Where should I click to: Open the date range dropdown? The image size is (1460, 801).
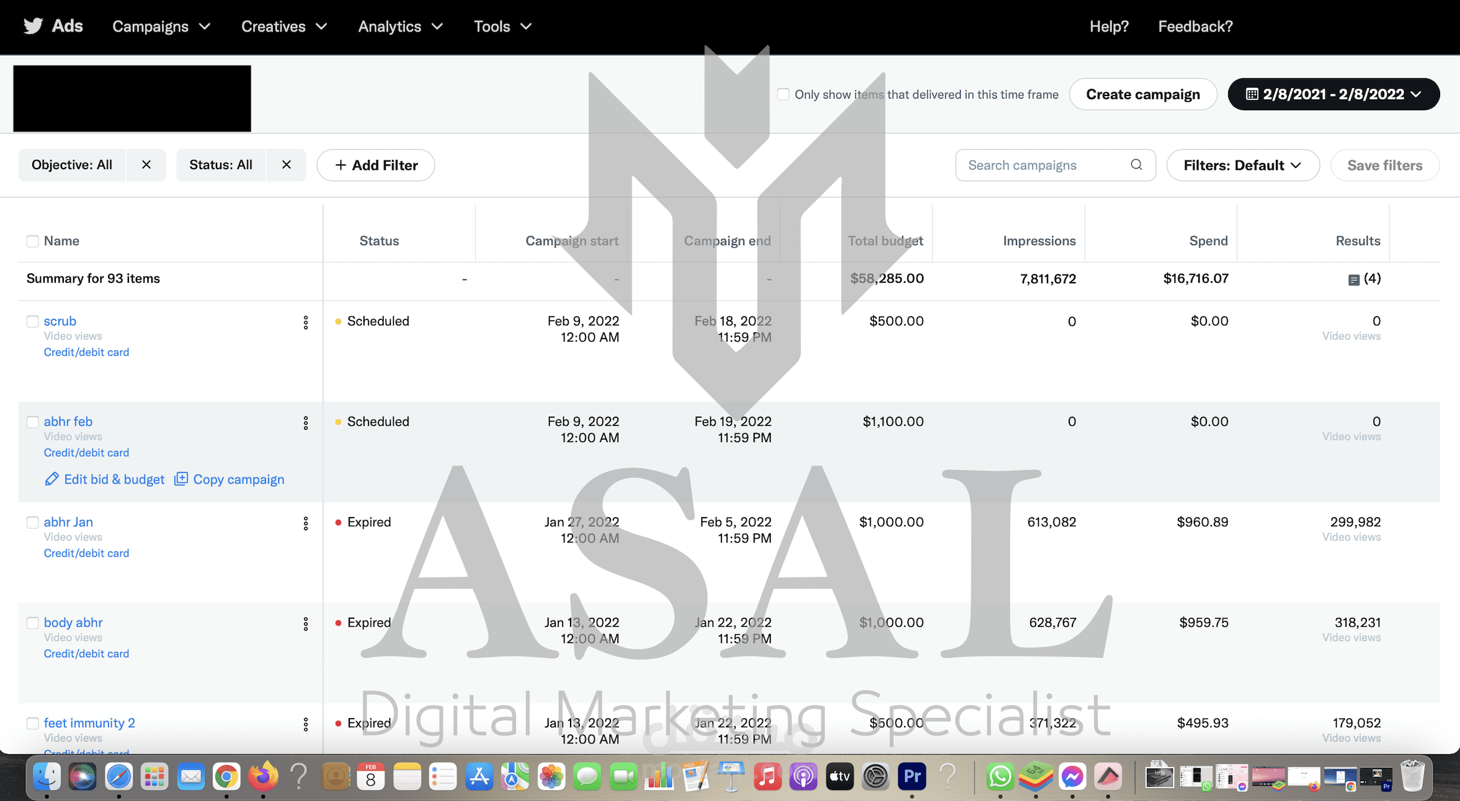1333,94
